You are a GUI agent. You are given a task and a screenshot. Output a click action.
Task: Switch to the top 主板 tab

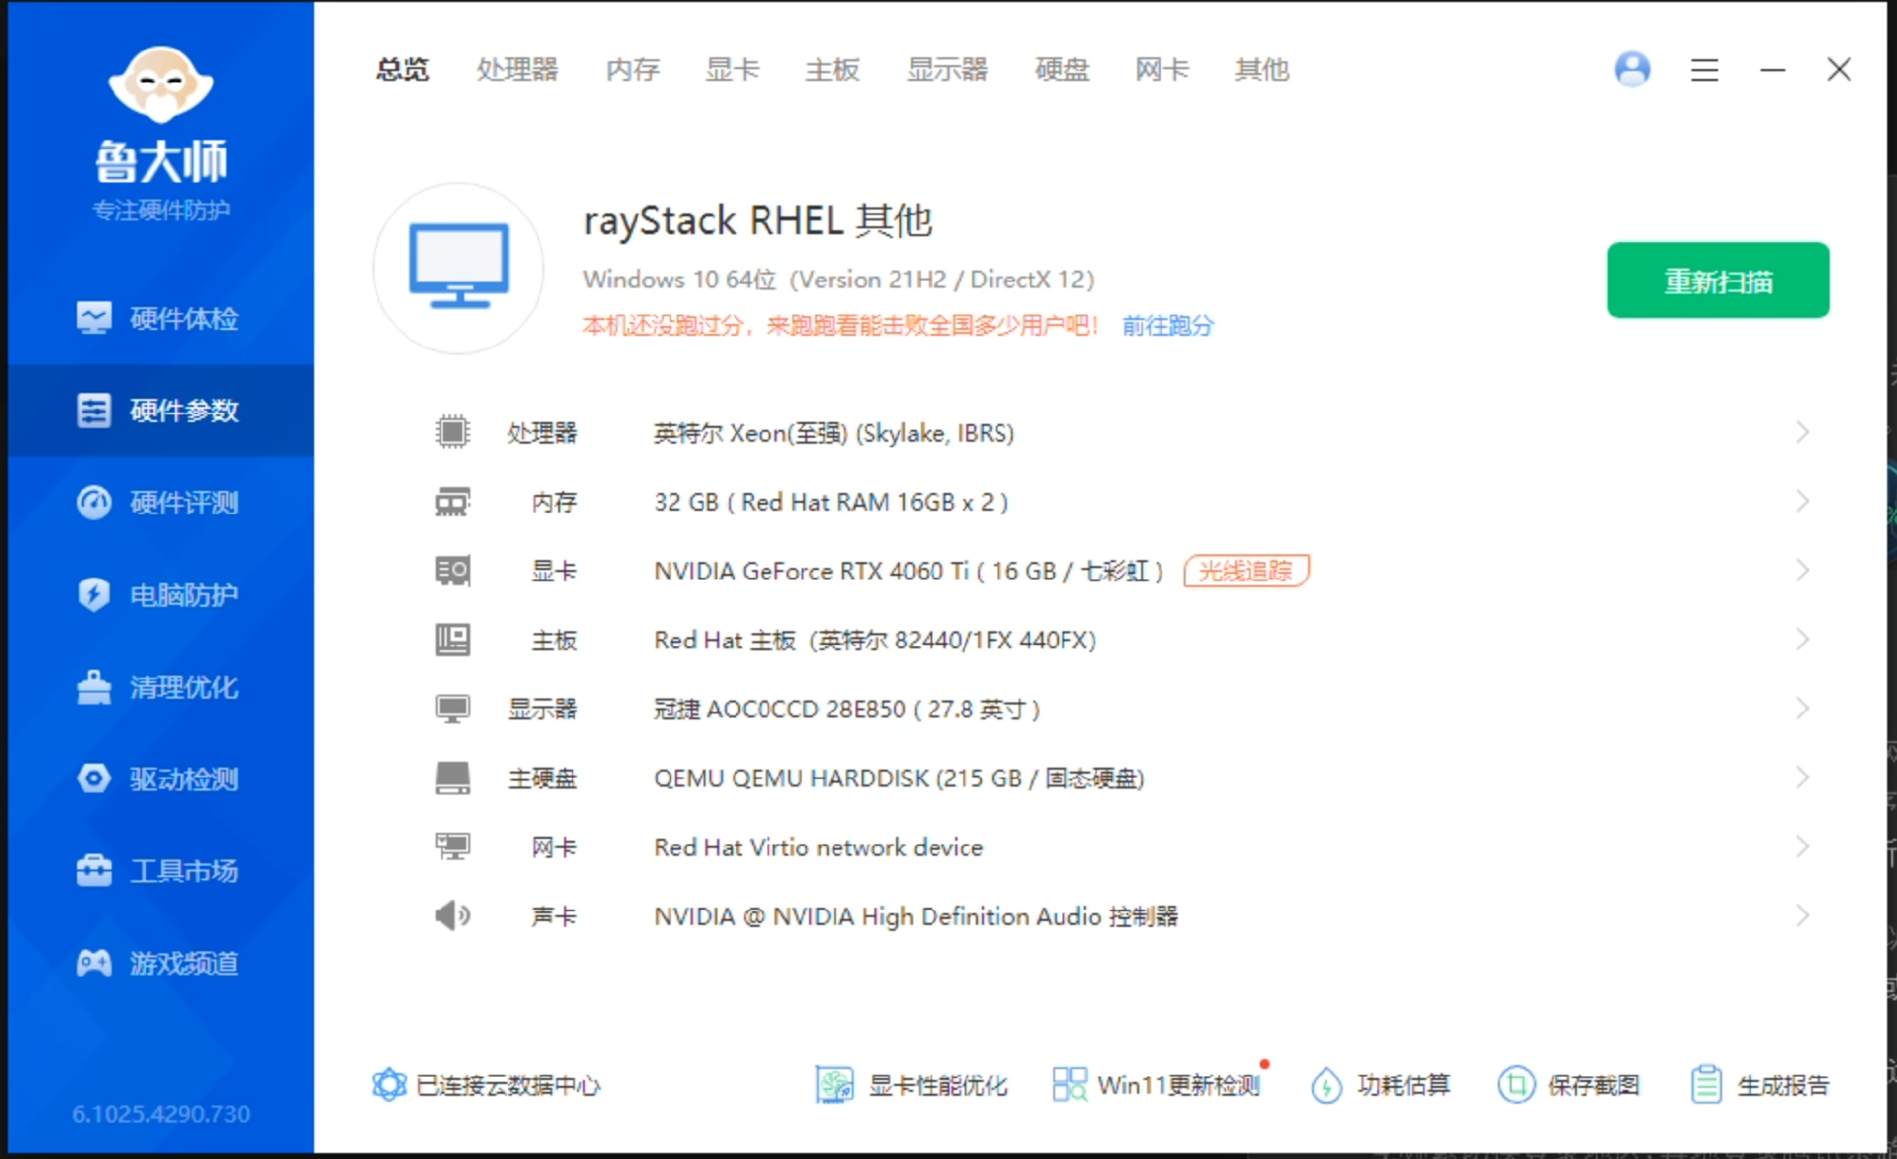coord(832,69)
